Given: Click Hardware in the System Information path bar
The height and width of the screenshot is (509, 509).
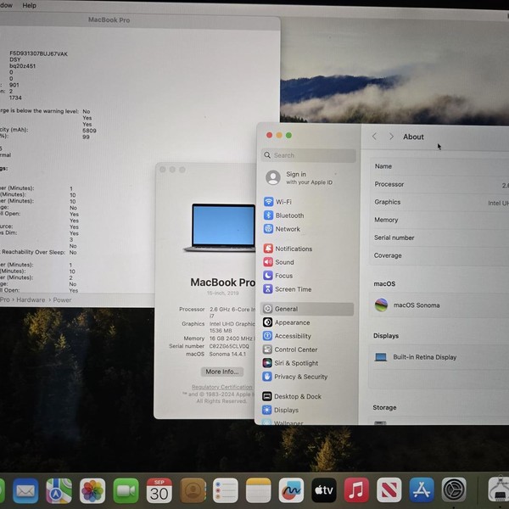Looking at the screenshot, I should click(x=31, y=299).
